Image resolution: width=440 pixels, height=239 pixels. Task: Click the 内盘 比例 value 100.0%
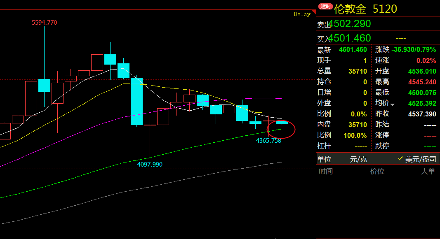point(355,136)
